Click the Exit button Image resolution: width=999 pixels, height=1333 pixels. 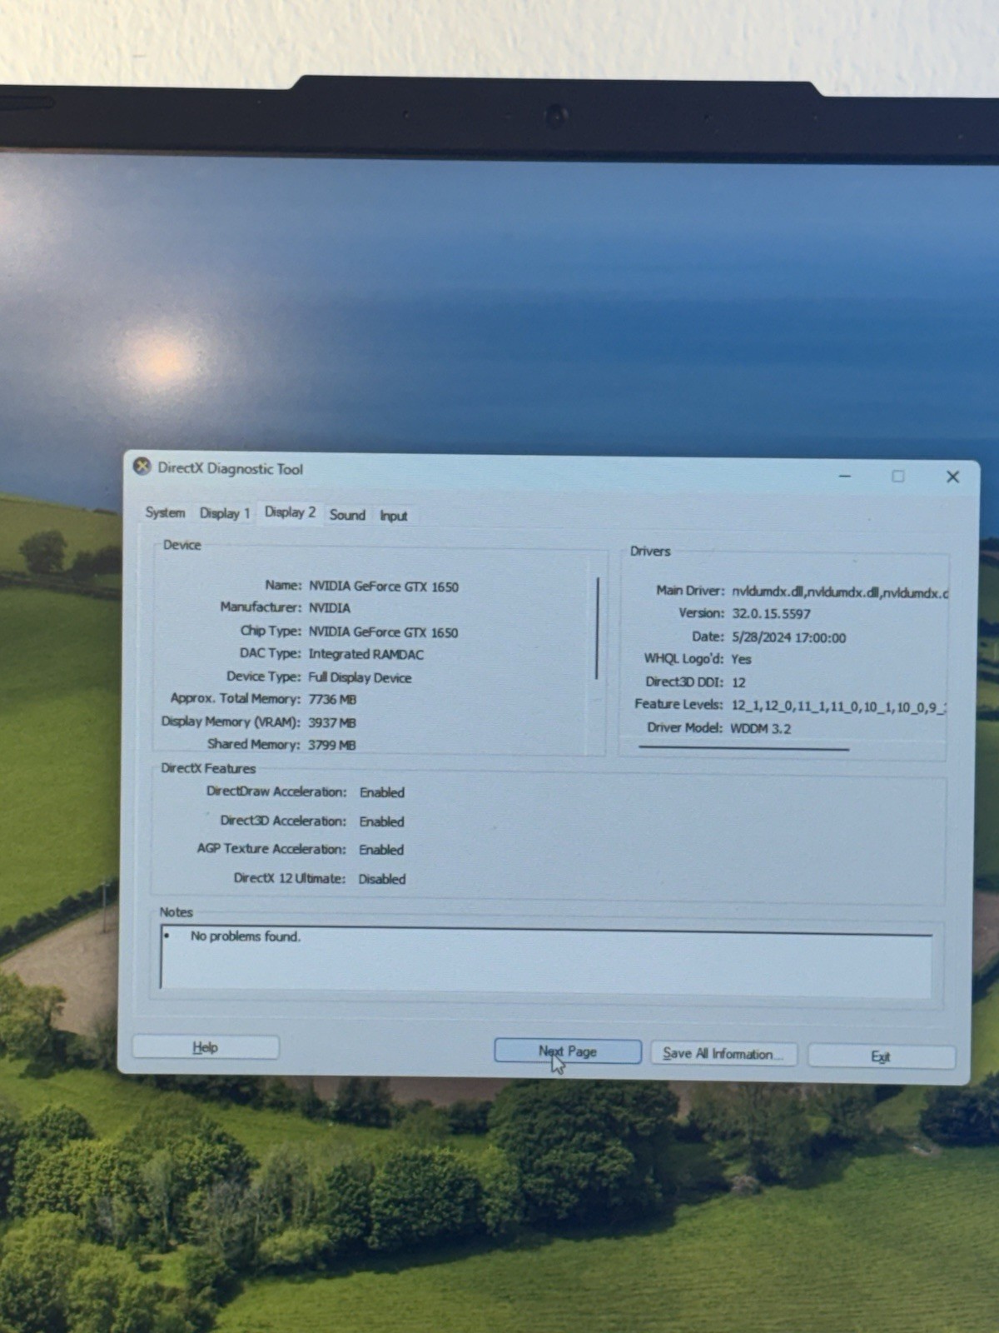(881, 1056)
